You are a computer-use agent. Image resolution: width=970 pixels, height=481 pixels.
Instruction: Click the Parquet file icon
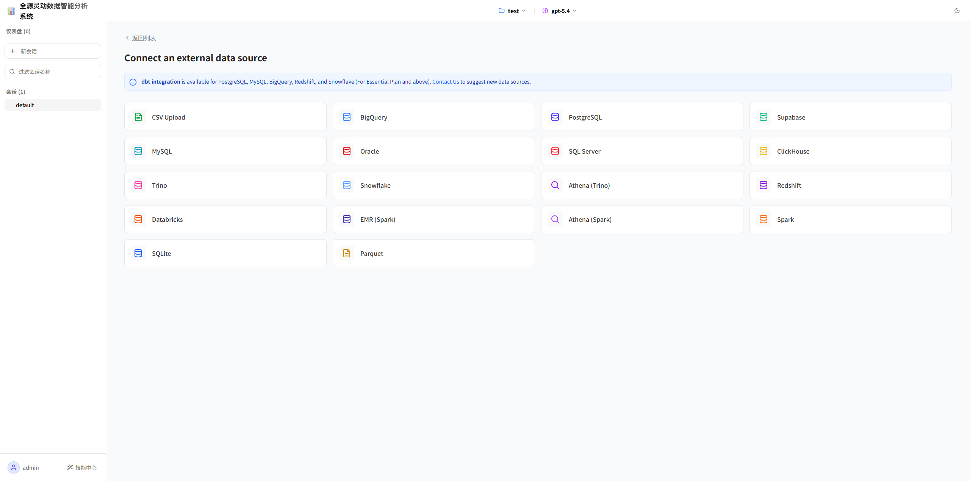[x=347, y=253]
